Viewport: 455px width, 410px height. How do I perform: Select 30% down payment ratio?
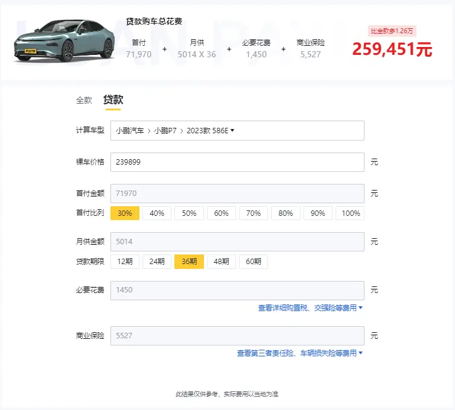tap(125, 213)
